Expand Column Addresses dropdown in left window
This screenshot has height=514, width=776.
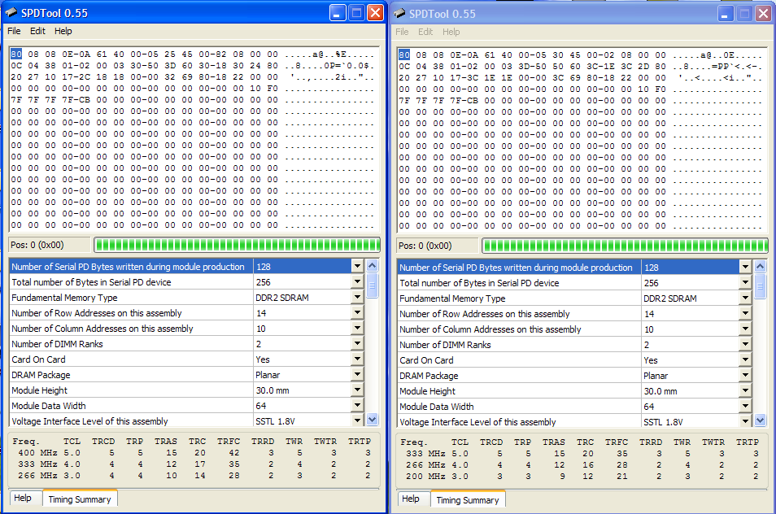pyautogui.click(x=357, y=328)
